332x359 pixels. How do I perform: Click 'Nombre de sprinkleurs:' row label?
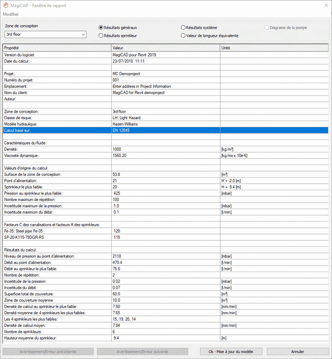[23, 332]
